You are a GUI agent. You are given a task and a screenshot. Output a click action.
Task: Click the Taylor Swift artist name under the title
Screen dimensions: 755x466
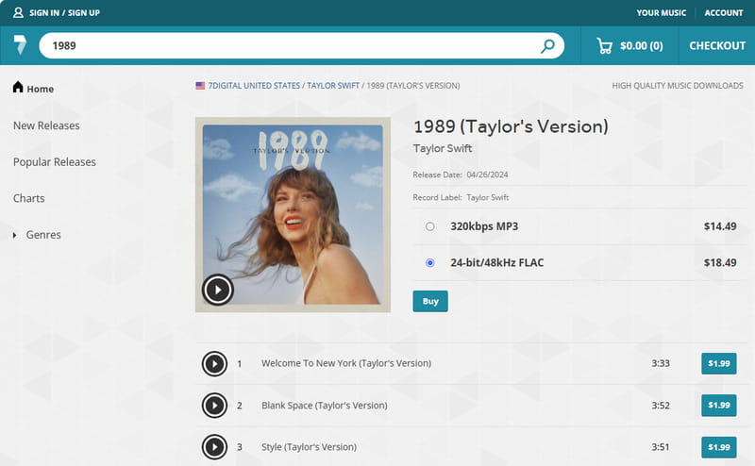(x=443, y=148)
